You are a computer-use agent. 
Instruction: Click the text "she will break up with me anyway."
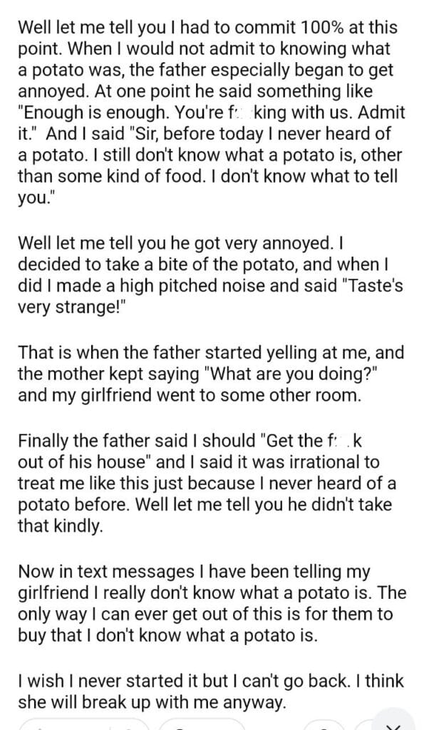[152, 702]
